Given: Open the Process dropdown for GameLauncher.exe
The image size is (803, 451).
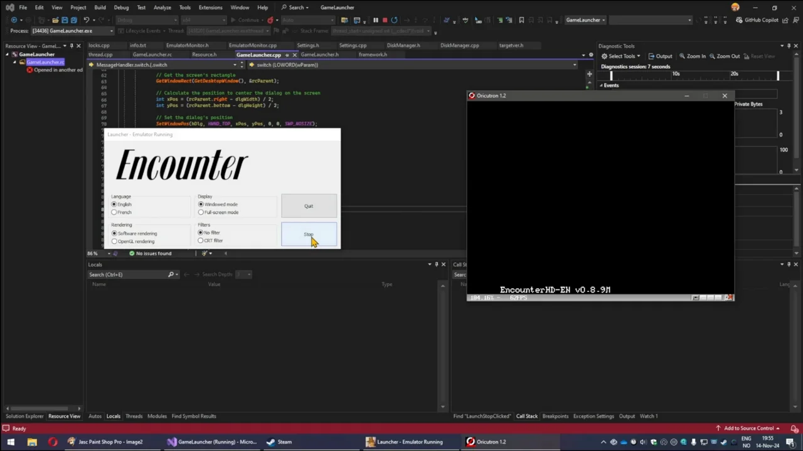Looking at the screenshot, I should [111, 31].
